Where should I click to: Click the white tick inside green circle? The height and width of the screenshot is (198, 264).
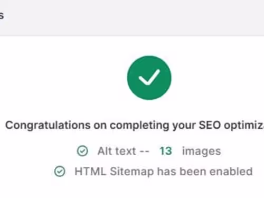tap(149, 77)
